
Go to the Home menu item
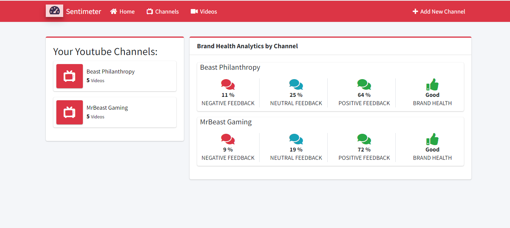click(x=122, y=12)
